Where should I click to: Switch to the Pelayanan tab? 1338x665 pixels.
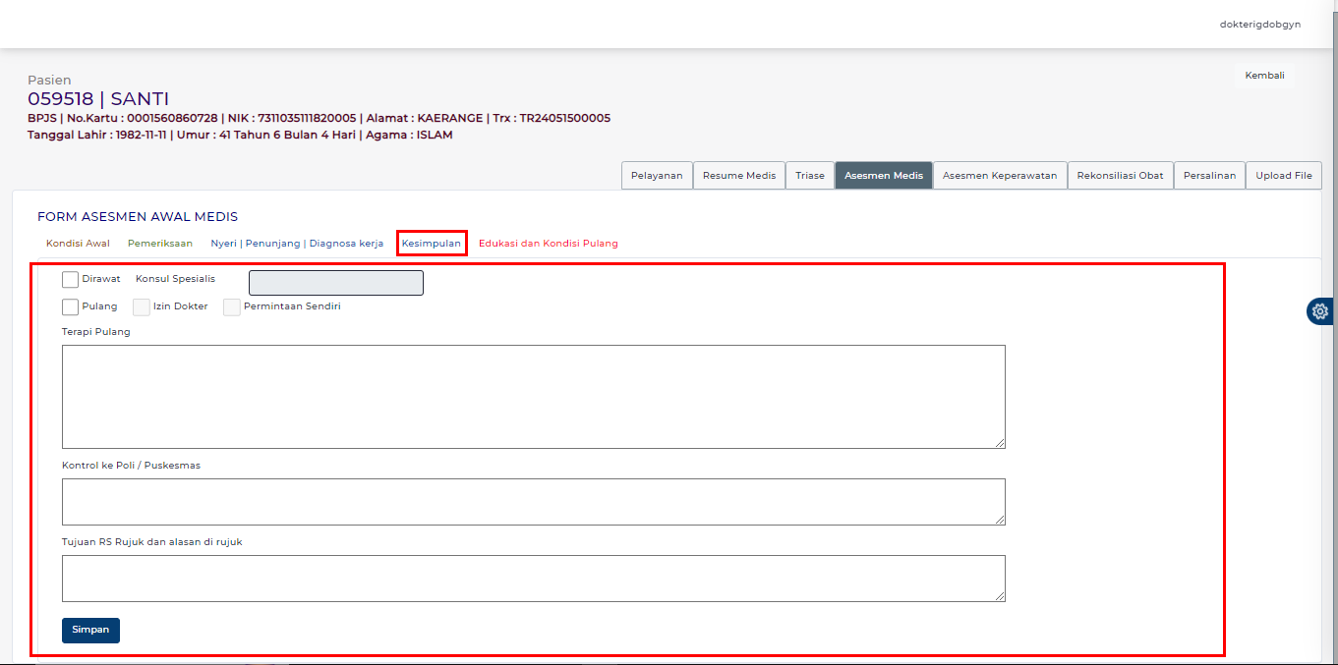657,176
